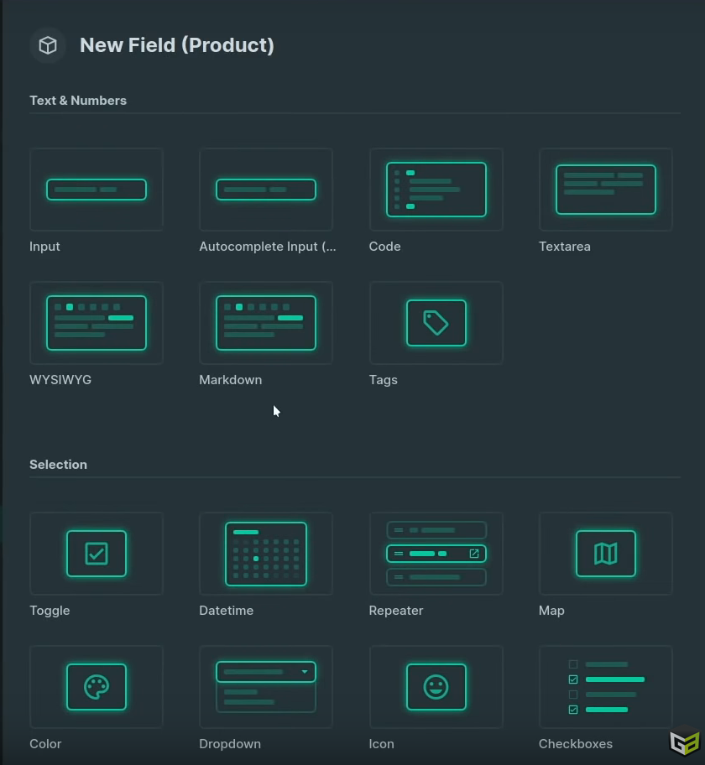Click the Autocomplete Input label text
This screenshot has width=705, height=765.
(268, 247)
